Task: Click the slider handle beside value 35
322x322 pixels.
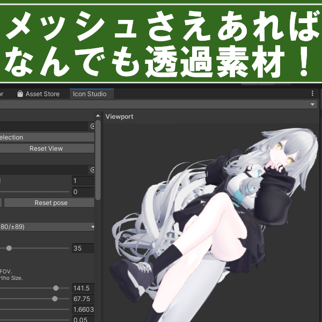Action: coord(9,248)
